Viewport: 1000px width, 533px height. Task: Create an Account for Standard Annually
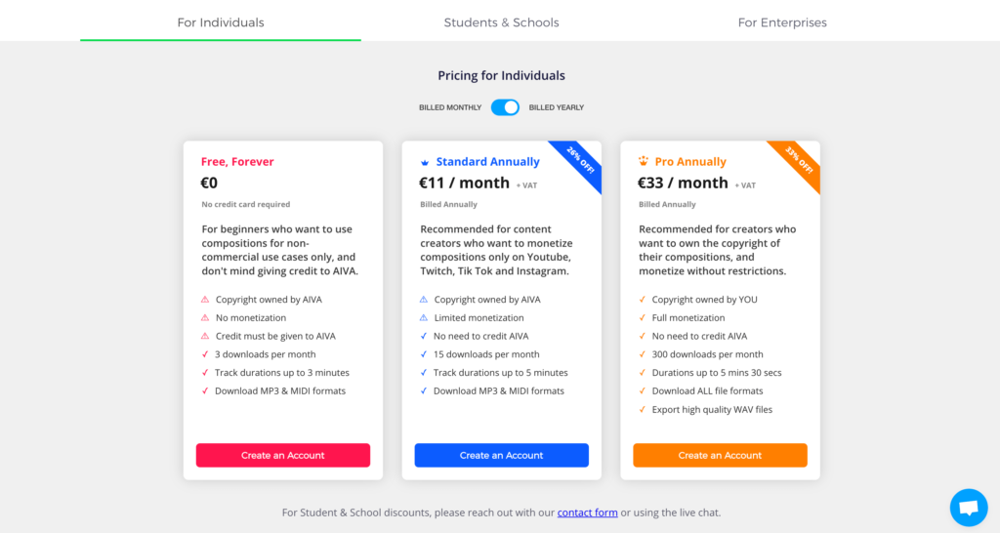pyautogui.click(x=501, y=455)
